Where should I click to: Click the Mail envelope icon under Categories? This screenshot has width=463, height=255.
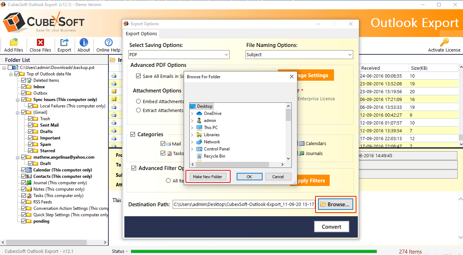pyautogui.click(x=169, y=144)
